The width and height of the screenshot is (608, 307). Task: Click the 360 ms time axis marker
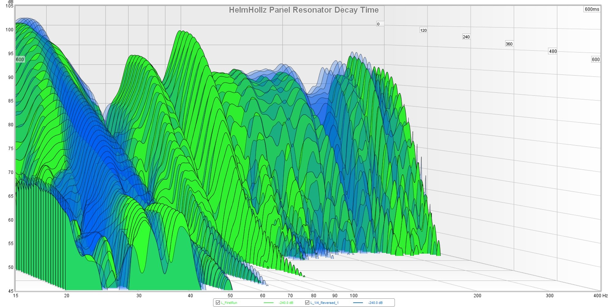(509, 44)
